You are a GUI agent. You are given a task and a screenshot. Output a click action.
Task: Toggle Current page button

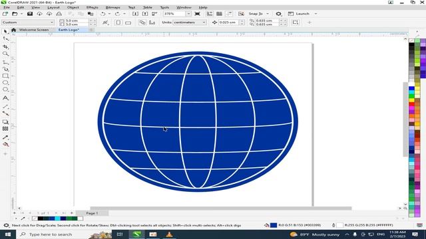click(x=152, y=23)
